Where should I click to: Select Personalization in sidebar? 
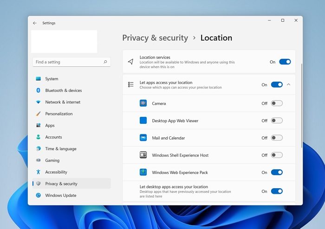pos(71,114)
